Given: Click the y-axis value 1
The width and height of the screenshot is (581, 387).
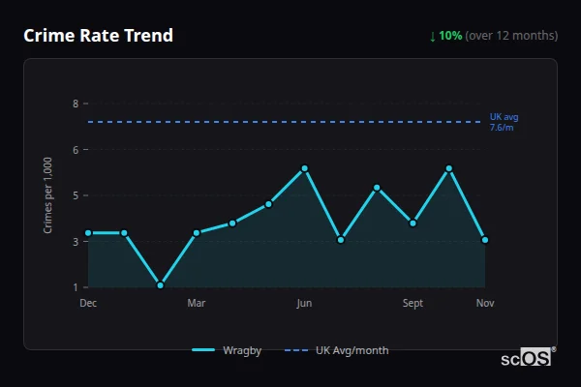Looking at the screenshot, I should pyautogui.click(x=76, y=287).
